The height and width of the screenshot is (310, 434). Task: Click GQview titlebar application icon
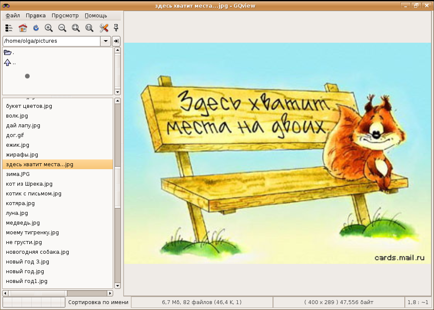[x=6, y=5]
